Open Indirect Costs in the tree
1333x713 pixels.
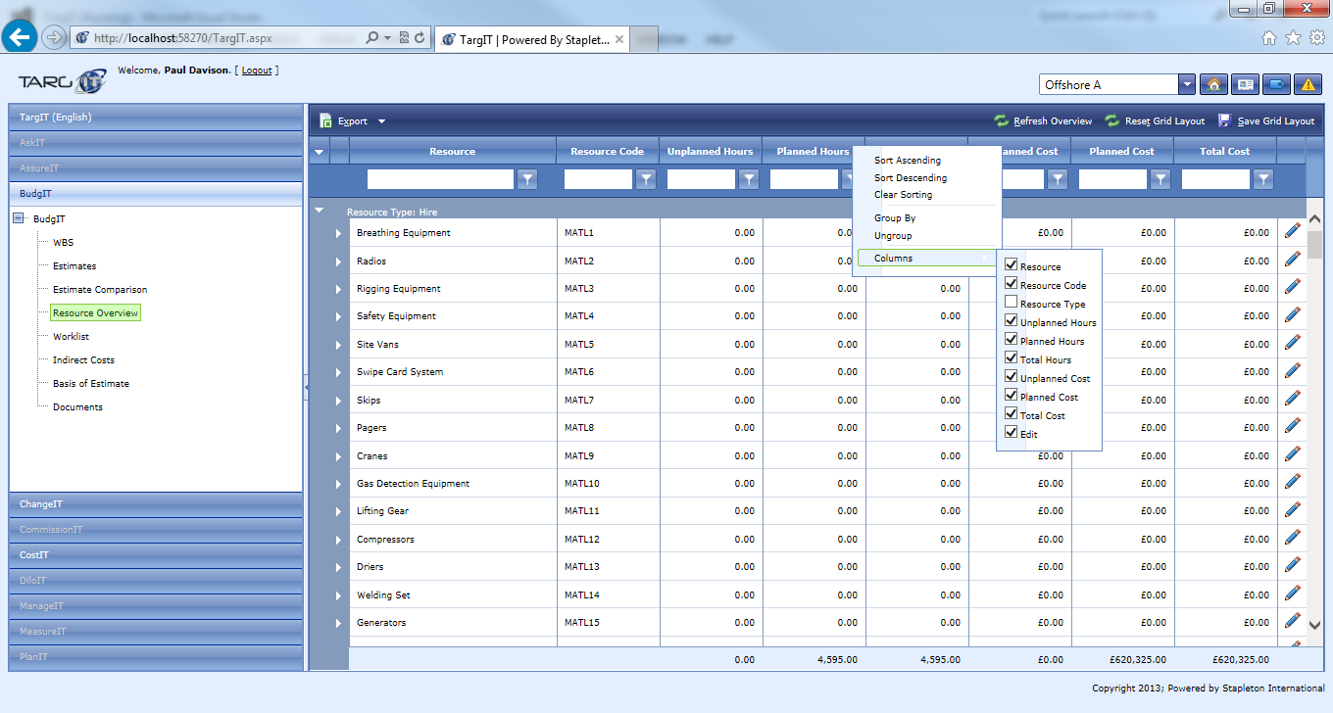pos(83,360)
